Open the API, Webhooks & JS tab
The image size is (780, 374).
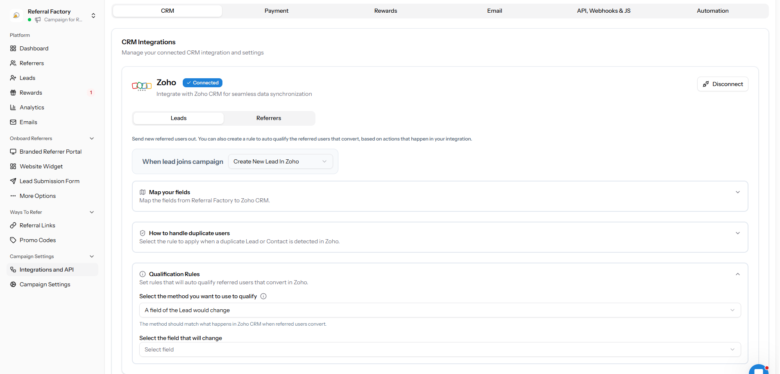603,11
